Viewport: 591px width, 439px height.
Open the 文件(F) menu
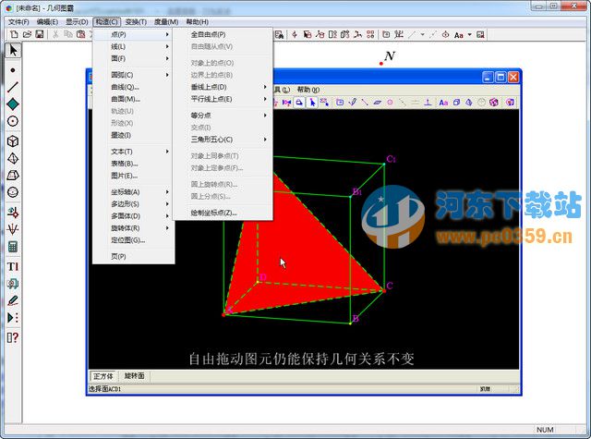pos(18,22)
